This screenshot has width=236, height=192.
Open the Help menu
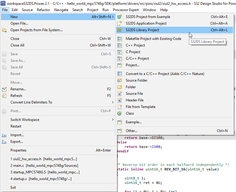[x=164, y=10]
